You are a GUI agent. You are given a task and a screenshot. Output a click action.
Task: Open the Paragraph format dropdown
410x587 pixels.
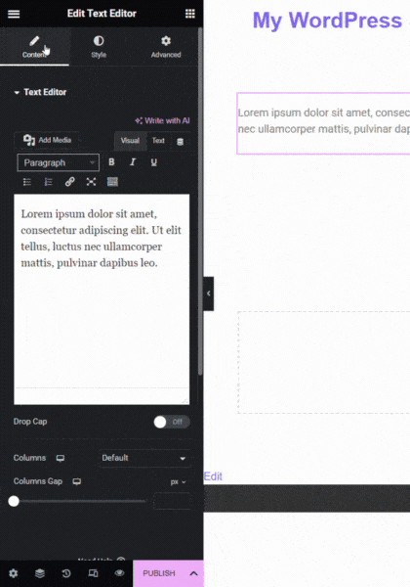pos(59,162)
